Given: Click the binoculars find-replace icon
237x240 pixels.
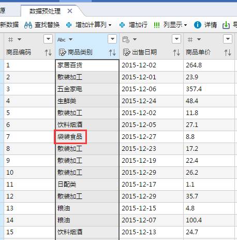Looking at the screenshot, I should [x=28, y=25].
